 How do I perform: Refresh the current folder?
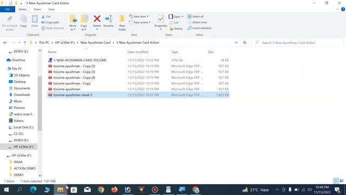(x=245, y=43)
